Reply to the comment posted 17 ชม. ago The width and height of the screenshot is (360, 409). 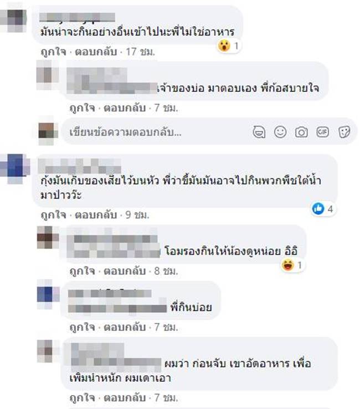[96, 52]
